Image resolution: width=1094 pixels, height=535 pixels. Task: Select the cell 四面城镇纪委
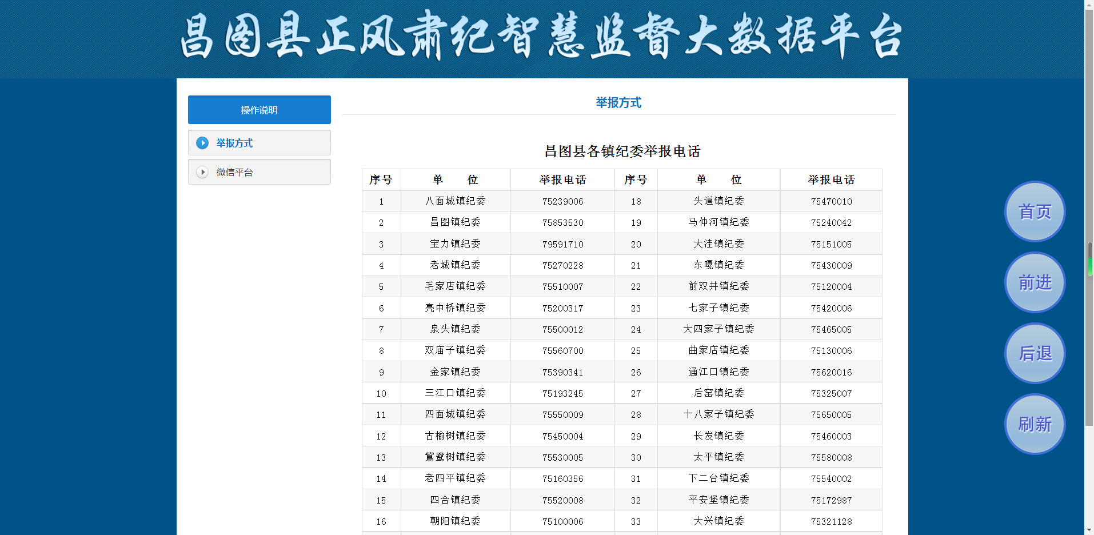[x=456, y=414]
